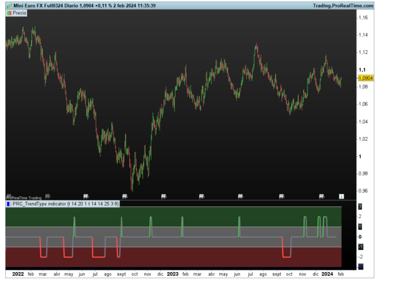Open the Trading.ProRealTime.com link

[343, 6]
